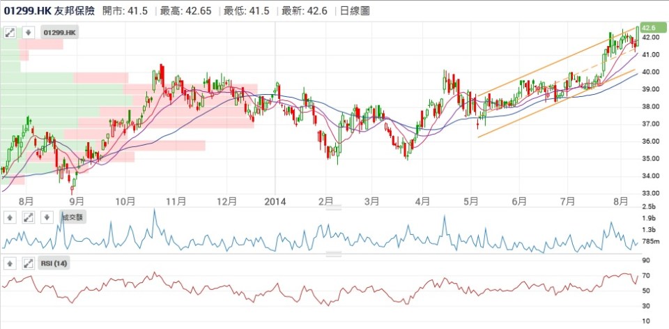Select the RSI (14) indicator label
This screenshot has width=669, height=329.
click(x=54, y=263)
